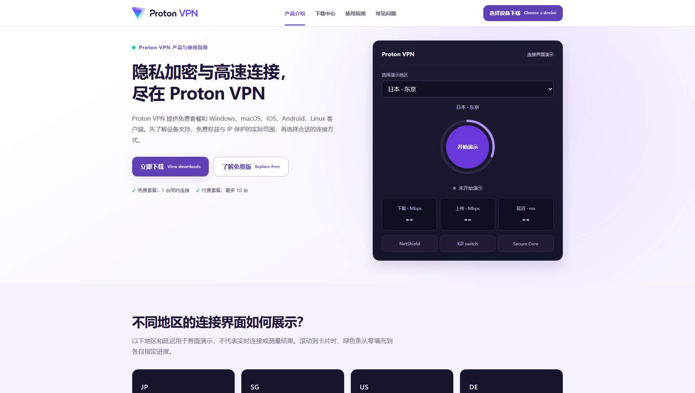Toggle the Kill switch feature button
Image resolution: width=695 pixels, height=393 pixels.
pos(468,244)
